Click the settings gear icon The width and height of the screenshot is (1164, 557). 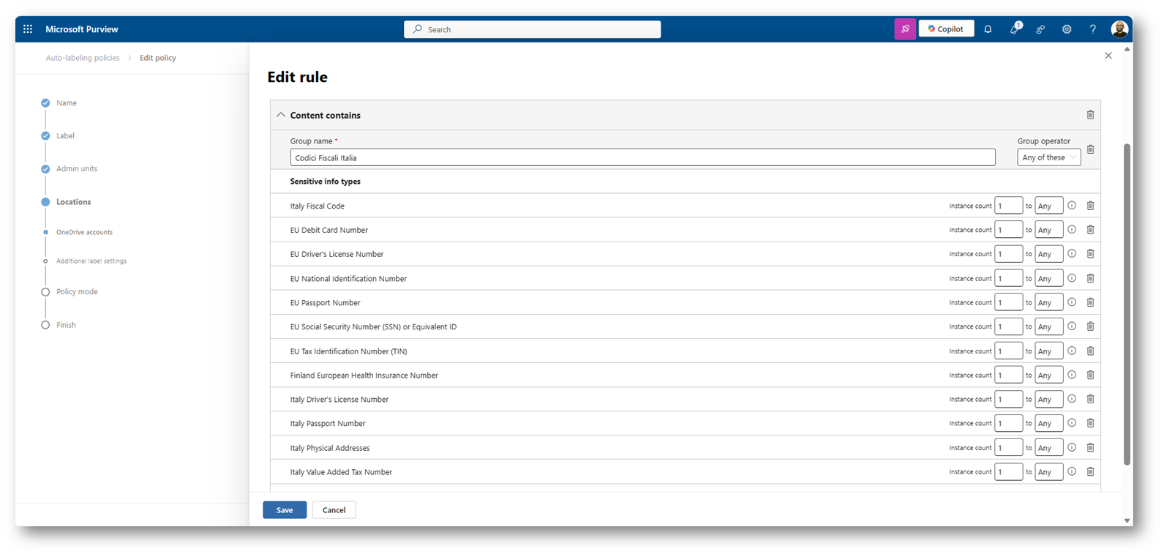coord(1067,29)
